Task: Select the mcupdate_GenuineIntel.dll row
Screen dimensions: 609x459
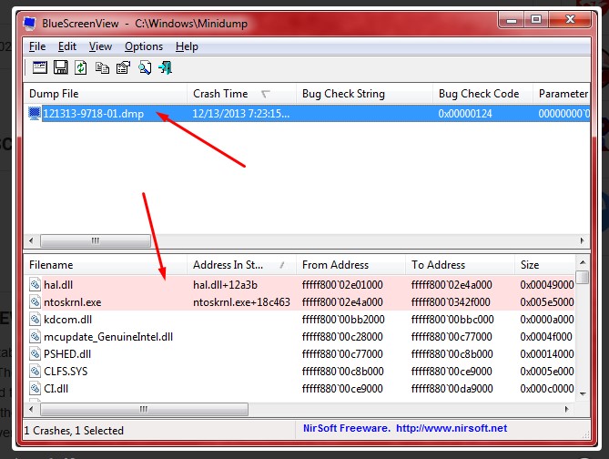Action: coord(299,337)
